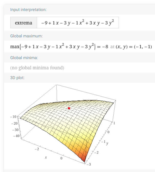
Task: Click the "Input interpretation:" section heading
Action: point(28,10)
